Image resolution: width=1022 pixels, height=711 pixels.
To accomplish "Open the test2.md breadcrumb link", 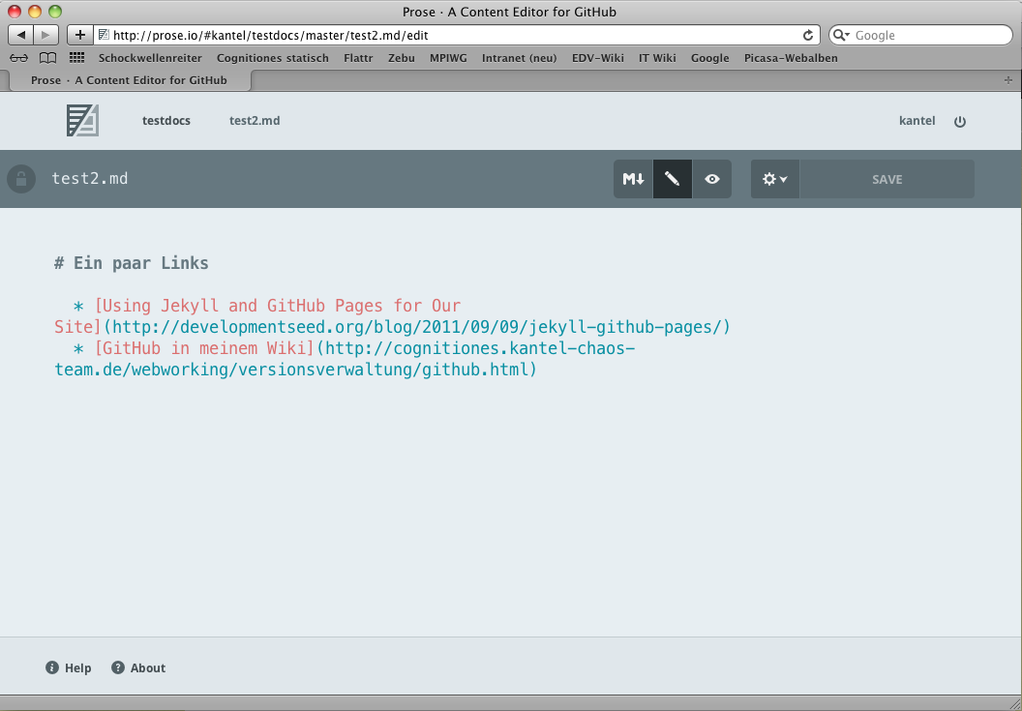I will pyautogui.click(x=255, y=121).
